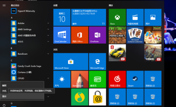This screenshot has height=107, width=176.
Task: Launch the 网易云音乐 tile
Action: click(117, 79)
